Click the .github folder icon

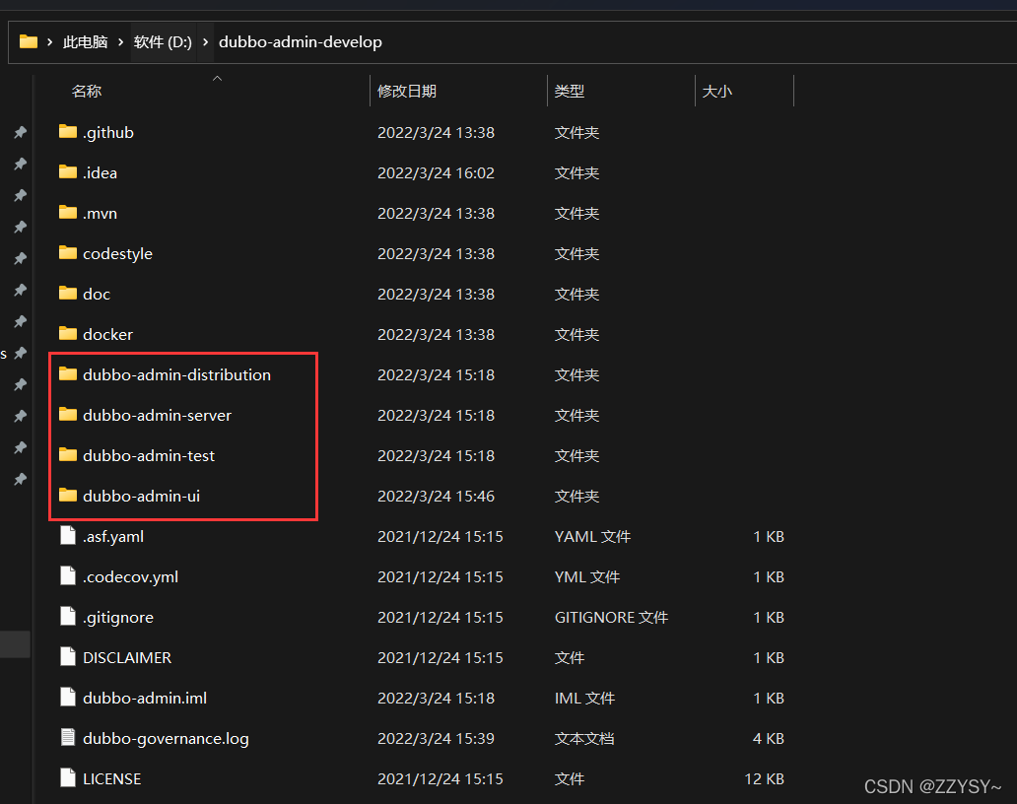tap(67, 132)
